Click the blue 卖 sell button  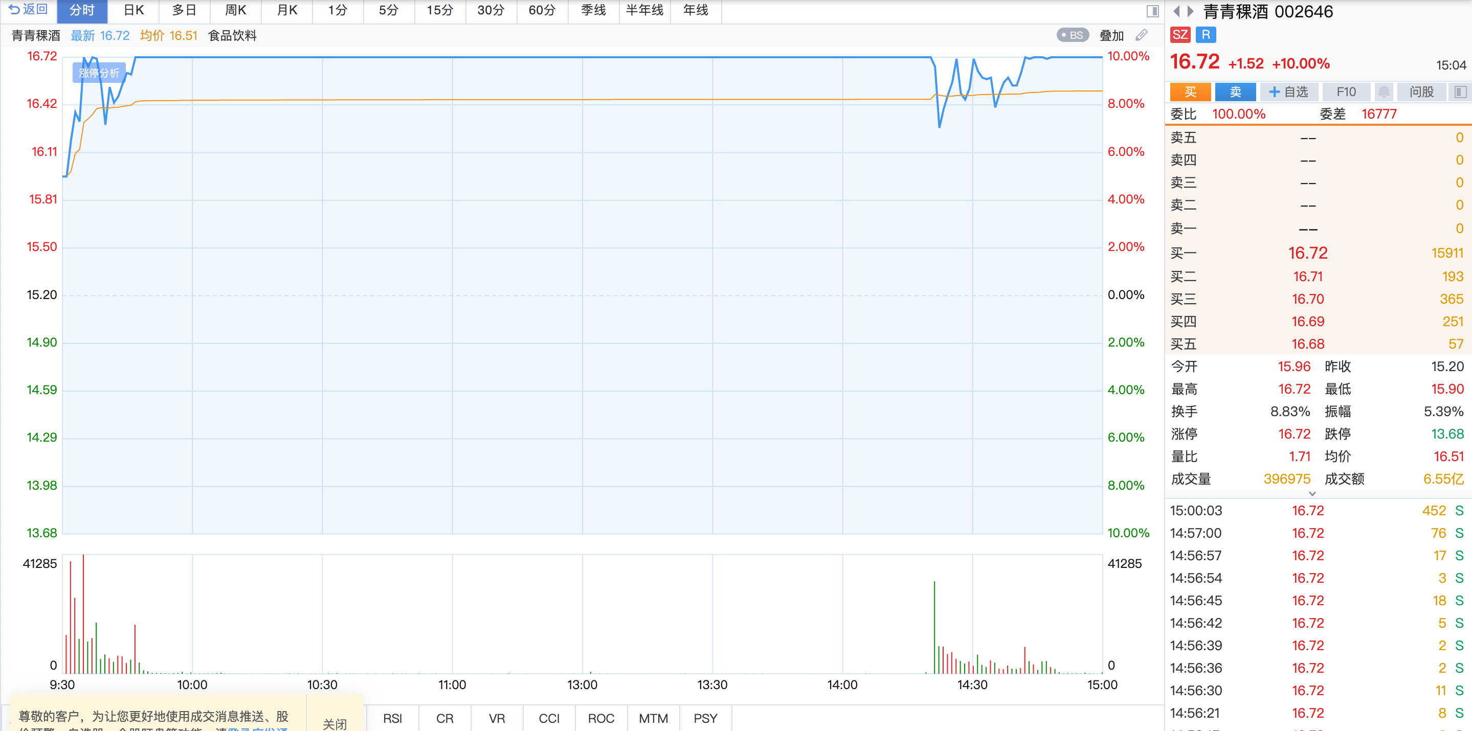pyautogui.click(x=1235, y=92)
